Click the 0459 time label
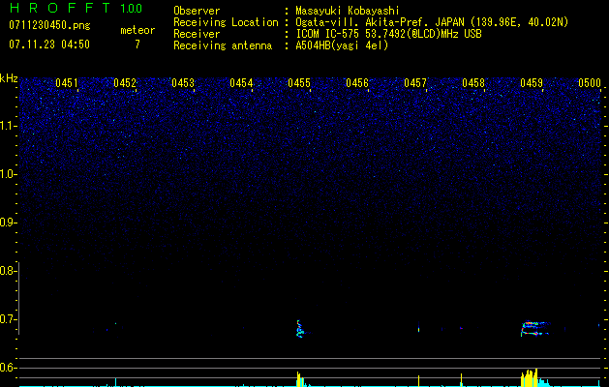 (532, 84)
